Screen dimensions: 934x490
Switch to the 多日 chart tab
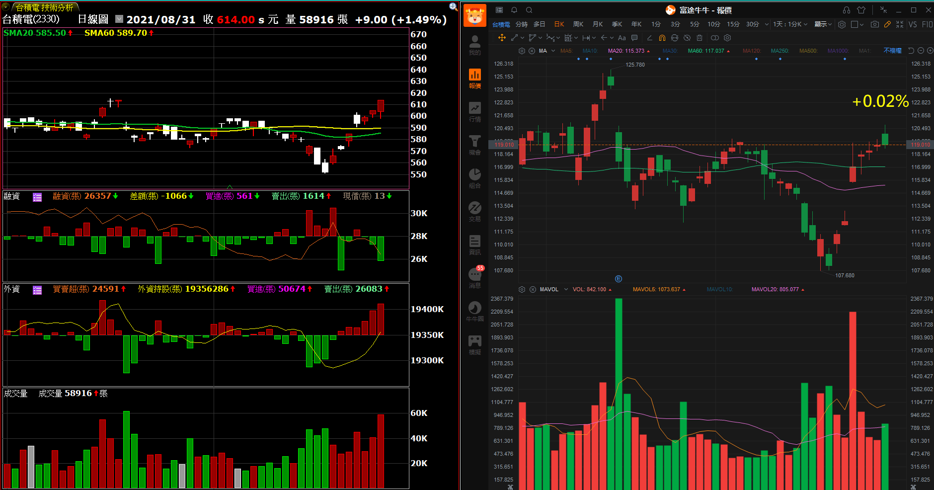(540, 24)
